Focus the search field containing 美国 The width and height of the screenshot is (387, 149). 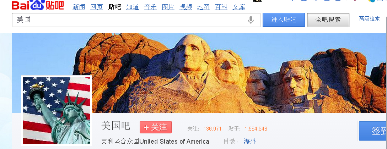tap(136, 20)
